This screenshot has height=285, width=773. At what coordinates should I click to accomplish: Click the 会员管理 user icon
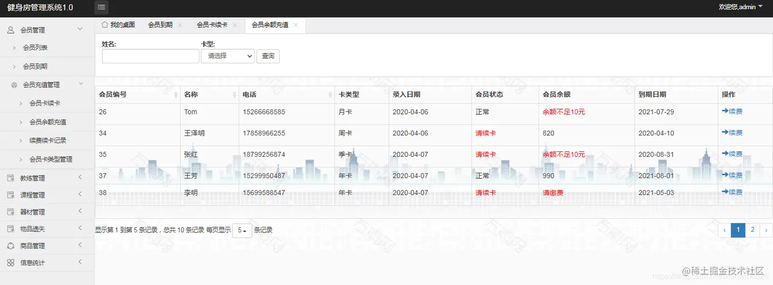click(10, 30)
